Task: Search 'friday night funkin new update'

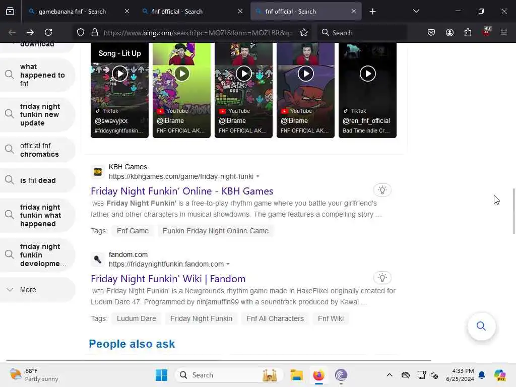Action: 37,114
